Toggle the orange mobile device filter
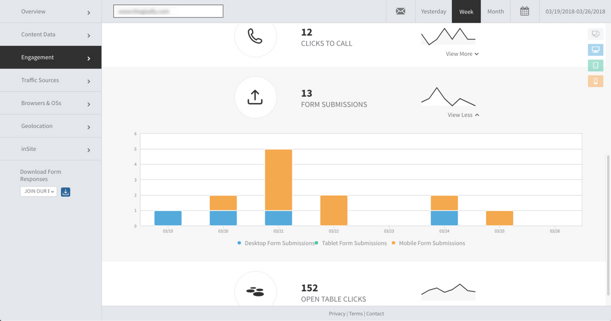Image resolution: width=611 pixels, height=321 pixels. point(596,81)
